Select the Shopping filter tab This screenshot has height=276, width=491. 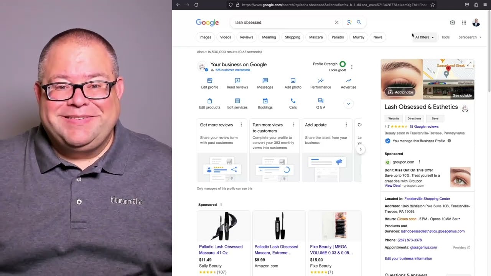click(x=292, y=37)
